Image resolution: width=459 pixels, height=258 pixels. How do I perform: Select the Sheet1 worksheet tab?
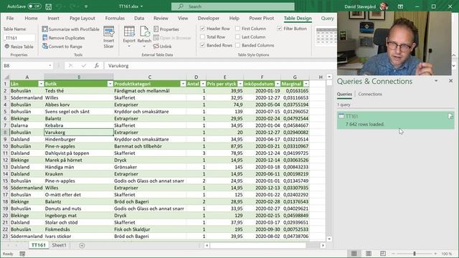point(59,245)
